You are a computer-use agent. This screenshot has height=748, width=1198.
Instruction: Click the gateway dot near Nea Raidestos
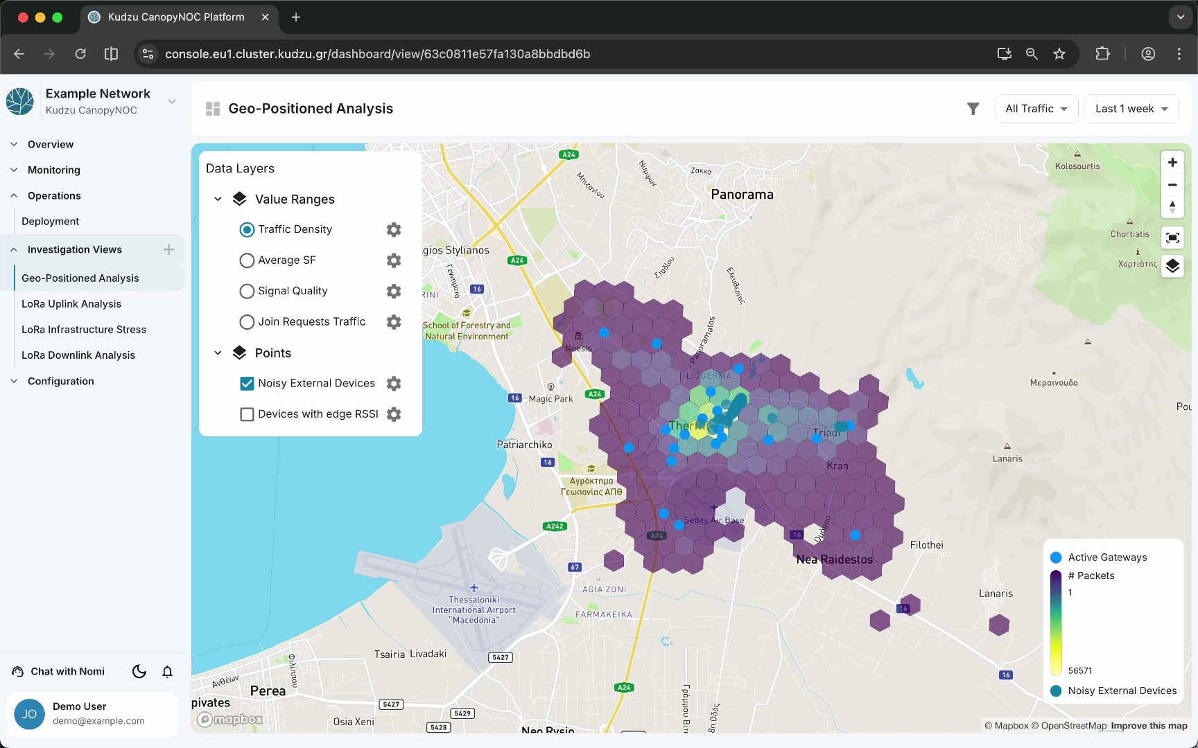click(x=855, y=535)
